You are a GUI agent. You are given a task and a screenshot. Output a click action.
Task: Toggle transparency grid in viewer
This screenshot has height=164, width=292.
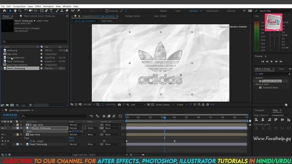(152, 105)
